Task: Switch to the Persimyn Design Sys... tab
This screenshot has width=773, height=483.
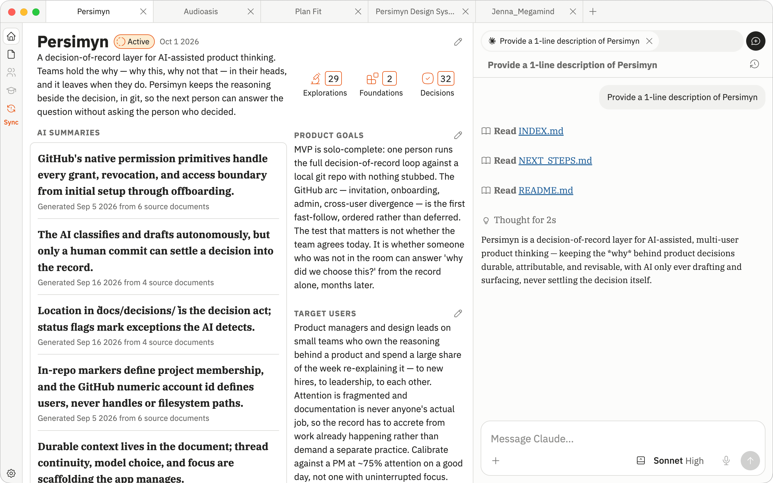Action: (x=422, y=11)
